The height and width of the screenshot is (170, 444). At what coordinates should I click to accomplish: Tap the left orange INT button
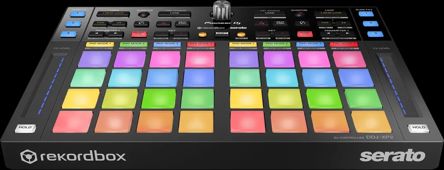pyautogui.click(x=202, y=34)
